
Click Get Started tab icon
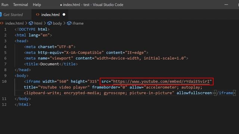pyautogui.click(x=1, y=15)
